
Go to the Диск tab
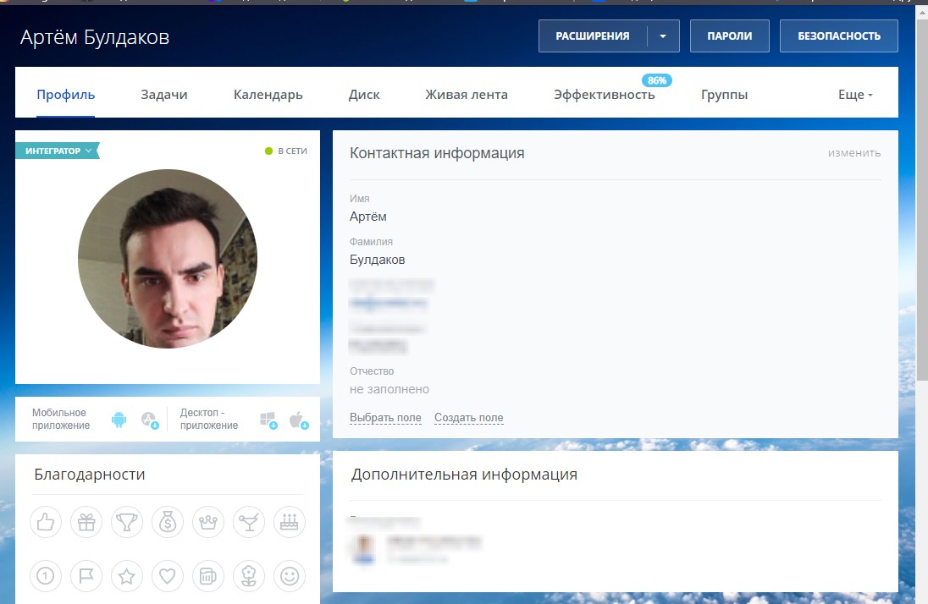(364, 95)
